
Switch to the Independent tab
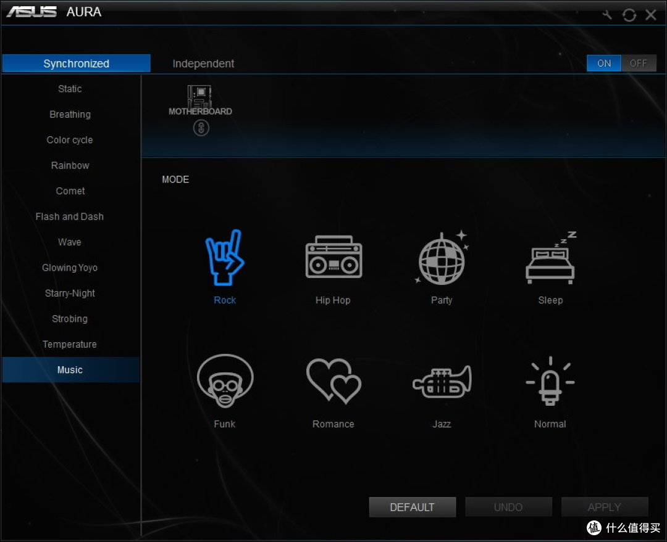point(203,64)
